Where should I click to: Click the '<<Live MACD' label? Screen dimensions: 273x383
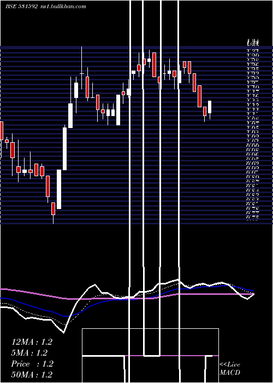230,369
